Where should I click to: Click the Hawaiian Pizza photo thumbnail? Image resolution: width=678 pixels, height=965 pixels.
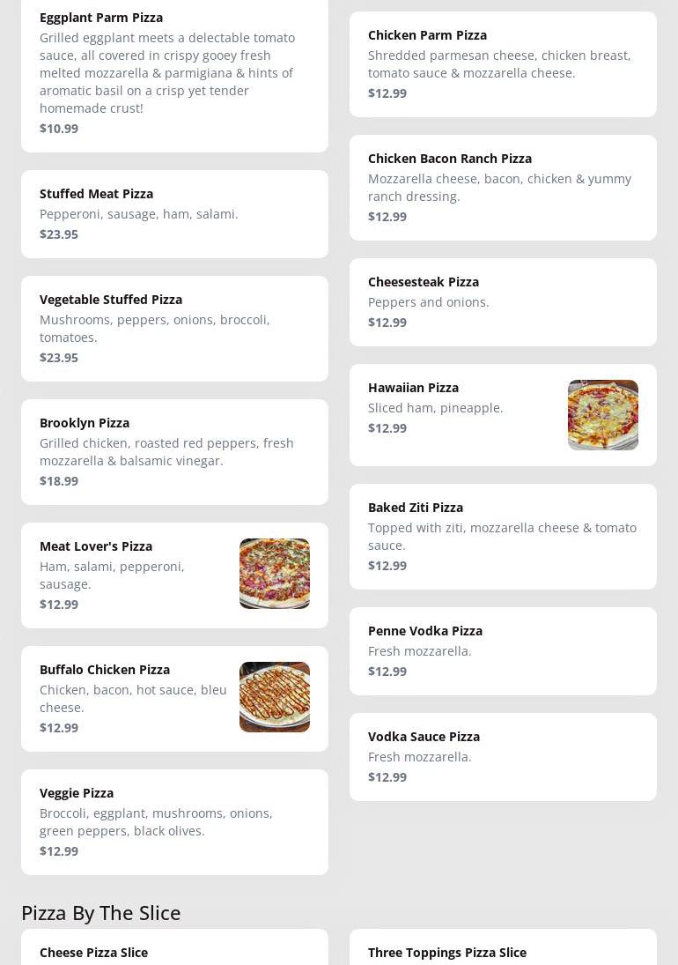[x=602, y=415]
